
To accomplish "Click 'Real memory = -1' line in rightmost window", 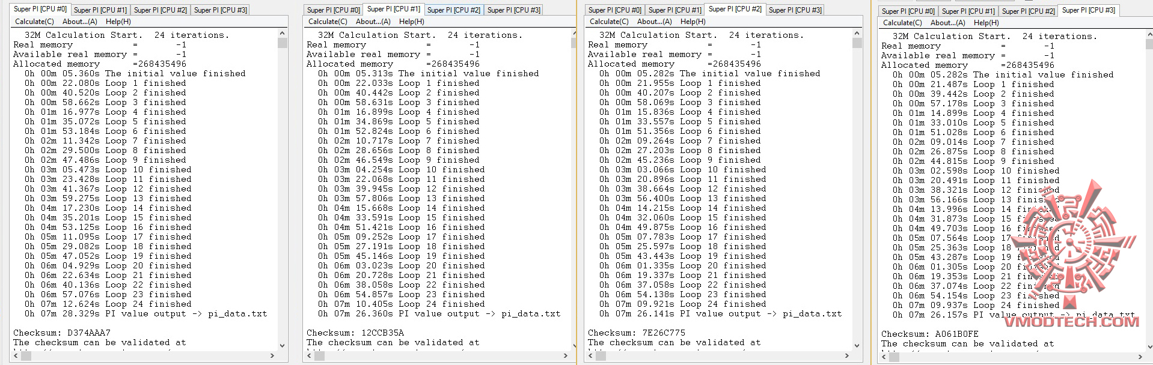I will click(x=968, y=46).
